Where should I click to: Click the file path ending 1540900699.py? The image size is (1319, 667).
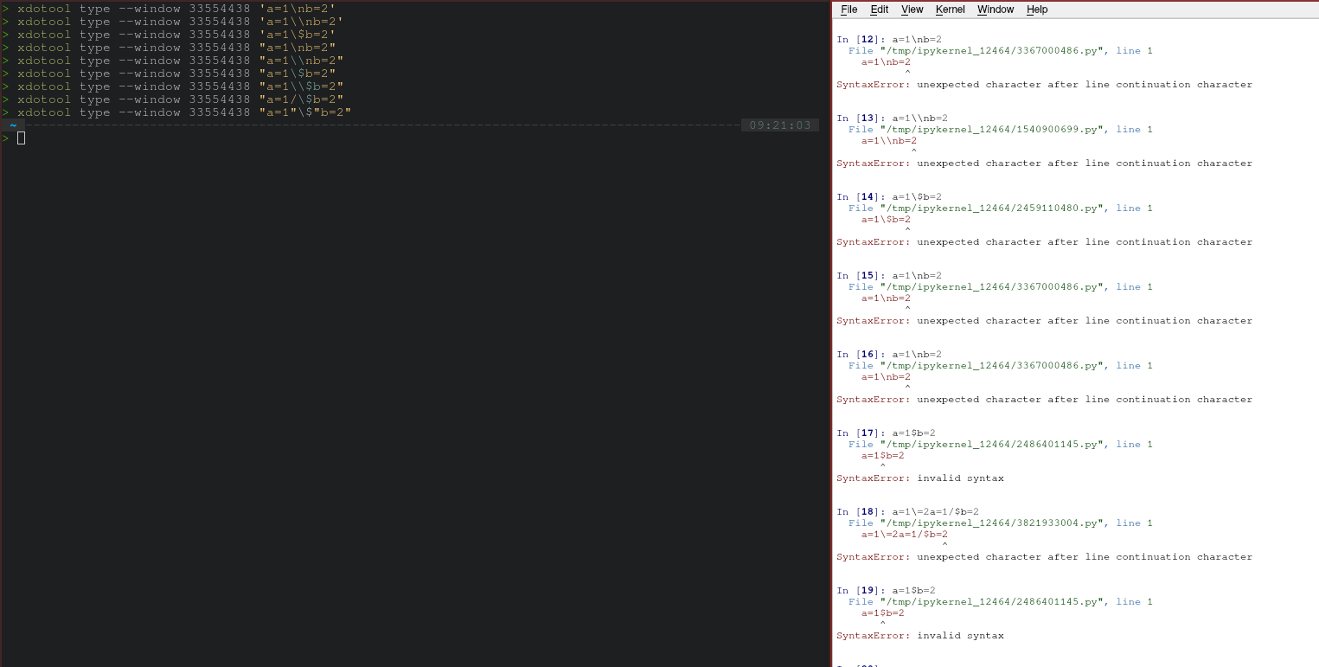point(992,130)
